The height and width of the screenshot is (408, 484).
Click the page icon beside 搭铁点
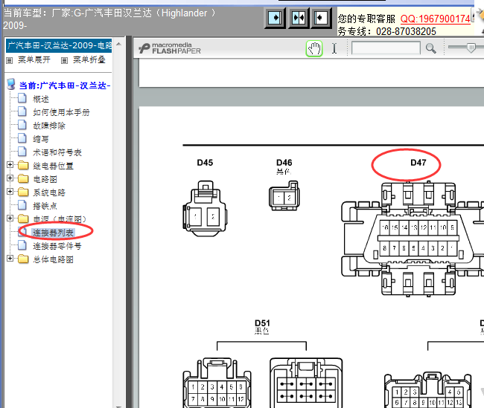[x=22, y=205]
